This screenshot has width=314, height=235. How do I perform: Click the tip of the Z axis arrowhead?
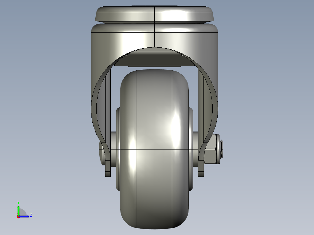click(29, 216)
